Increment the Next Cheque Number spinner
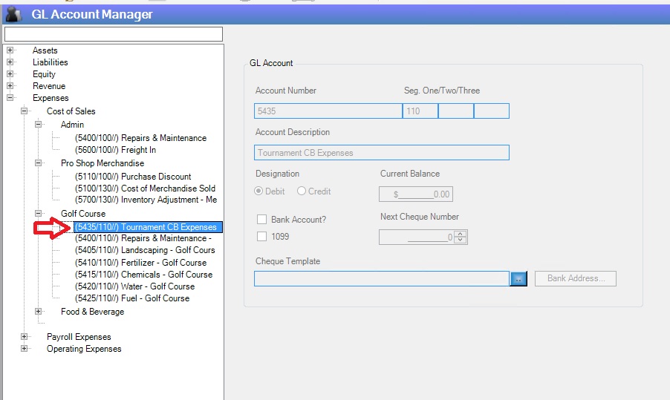This screenshot has width=670, height=400. [x=461, y=235]
